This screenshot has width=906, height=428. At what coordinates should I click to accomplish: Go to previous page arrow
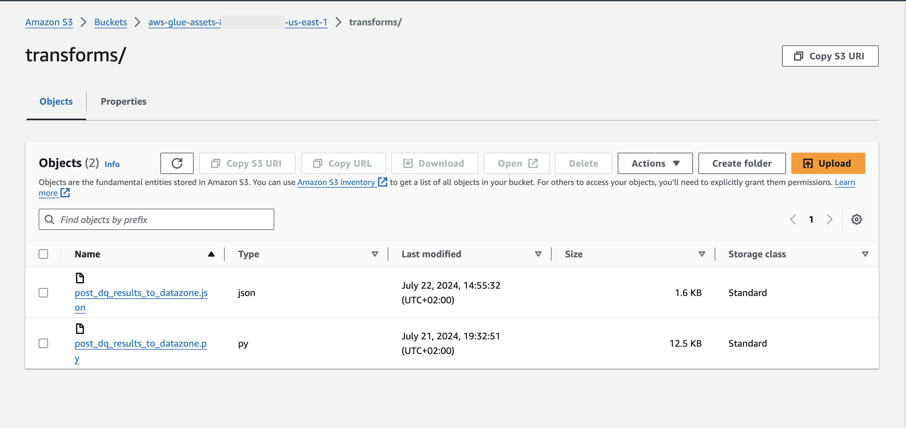tap(793, 219)
